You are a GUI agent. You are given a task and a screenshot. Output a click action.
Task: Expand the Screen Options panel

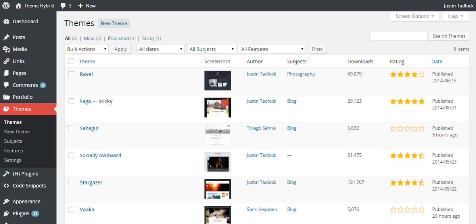(415, 16)
